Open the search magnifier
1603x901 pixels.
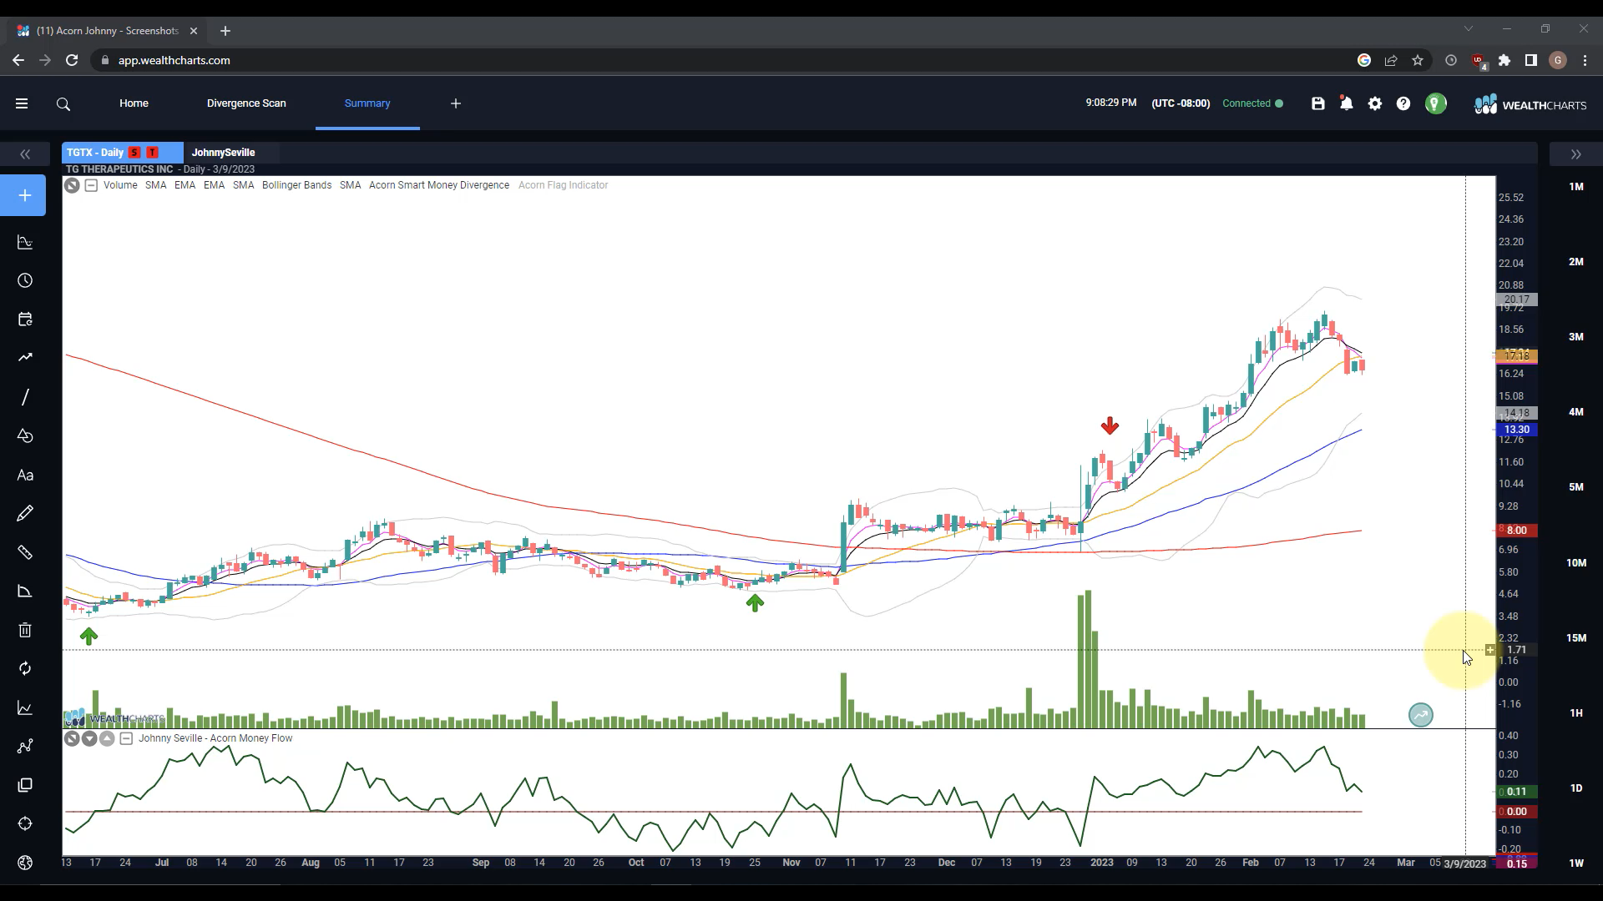[x=63, y=104]
